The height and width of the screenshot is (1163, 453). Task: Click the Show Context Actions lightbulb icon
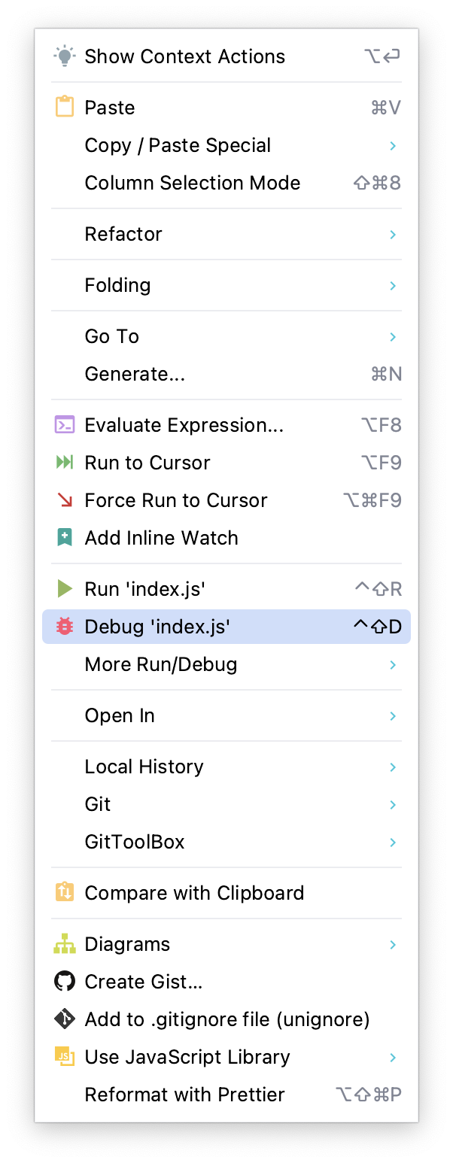click(65, 56)
